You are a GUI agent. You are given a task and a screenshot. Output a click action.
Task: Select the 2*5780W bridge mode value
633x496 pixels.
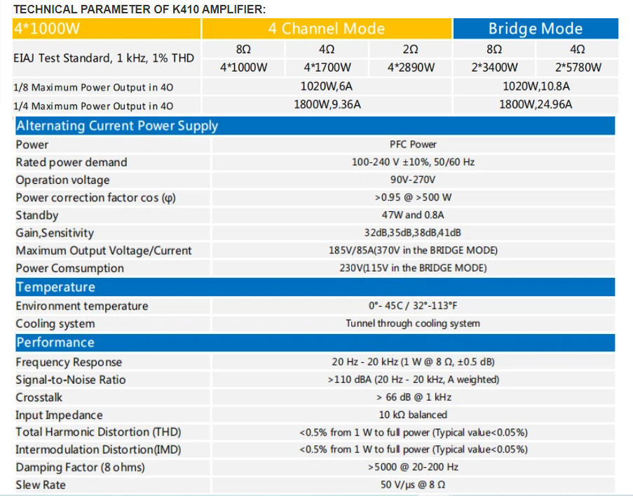click(577, 68)
